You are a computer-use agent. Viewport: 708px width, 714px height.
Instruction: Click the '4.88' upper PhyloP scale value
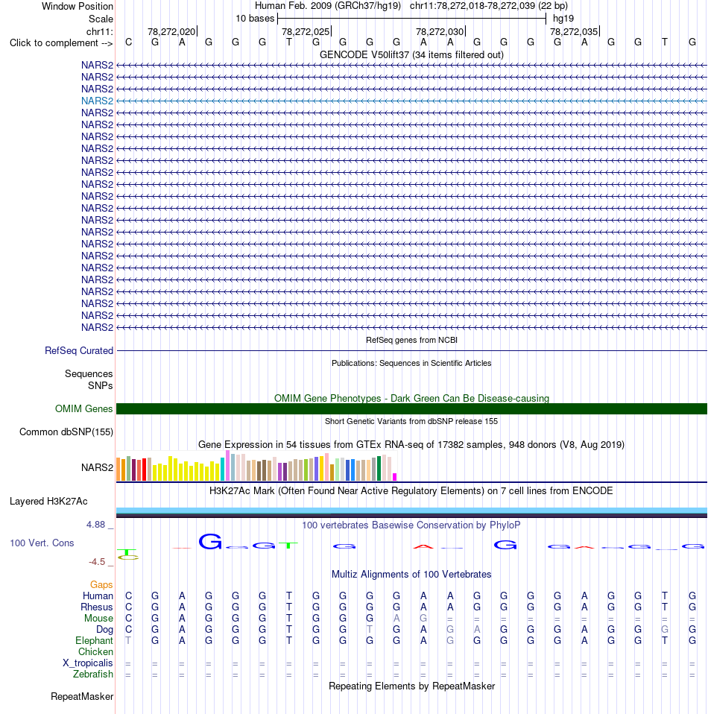[96, 525]
